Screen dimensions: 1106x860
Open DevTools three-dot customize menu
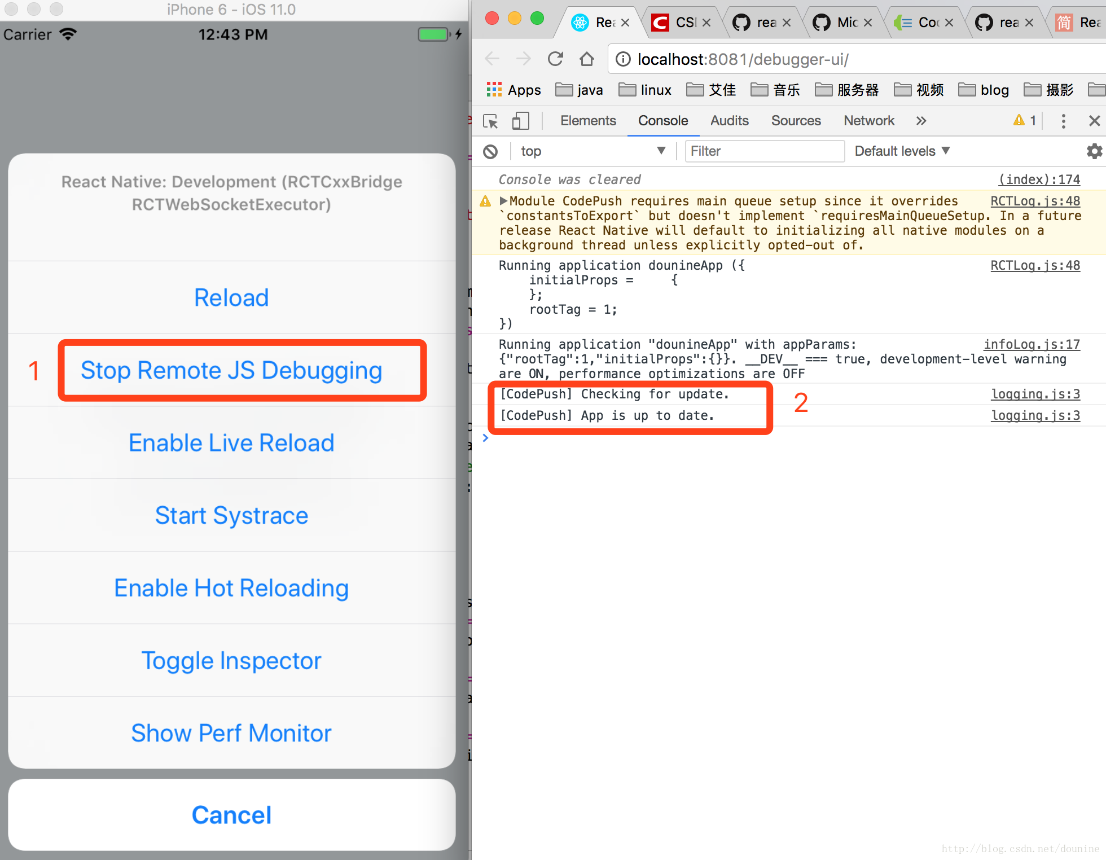[1064, 121]
